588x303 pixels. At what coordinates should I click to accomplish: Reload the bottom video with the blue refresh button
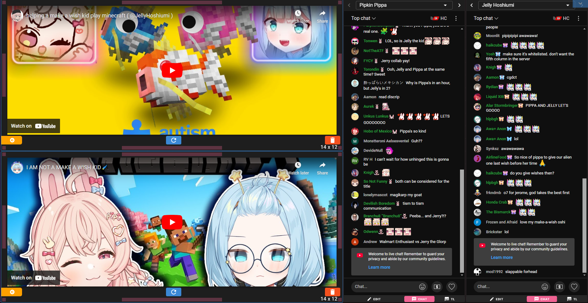coord(174,292)
